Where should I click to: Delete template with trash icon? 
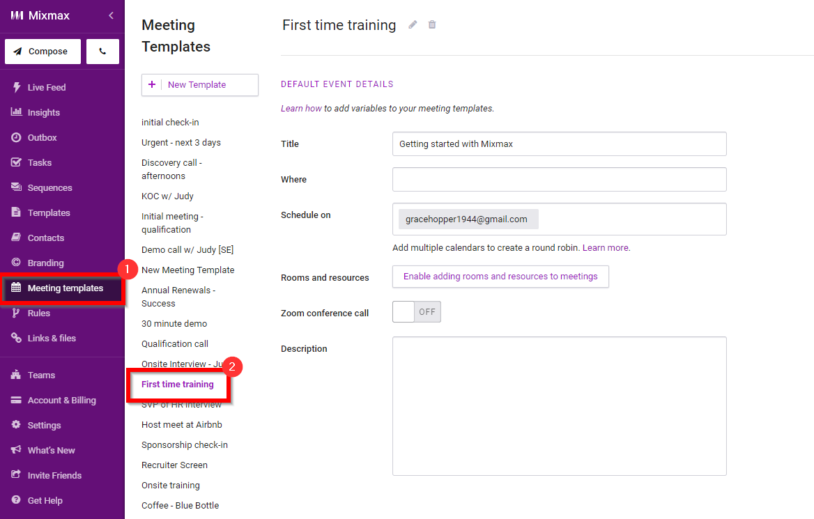tap(432, 24)
